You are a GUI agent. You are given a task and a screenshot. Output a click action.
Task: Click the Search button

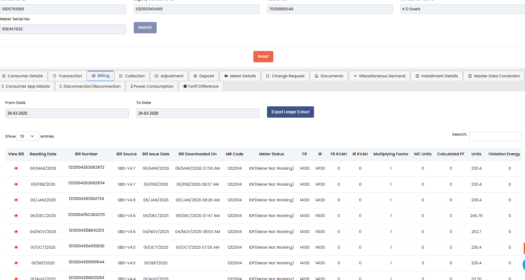pos(145,28)
